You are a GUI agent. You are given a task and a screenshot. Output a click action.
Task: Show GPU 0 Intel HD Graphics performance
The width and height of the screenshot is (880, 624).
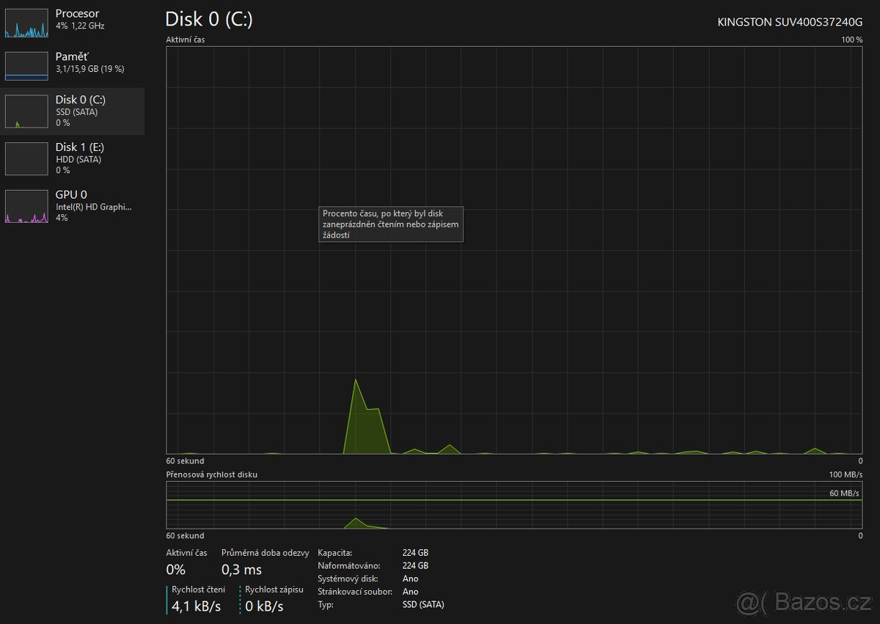click(26, 206)
